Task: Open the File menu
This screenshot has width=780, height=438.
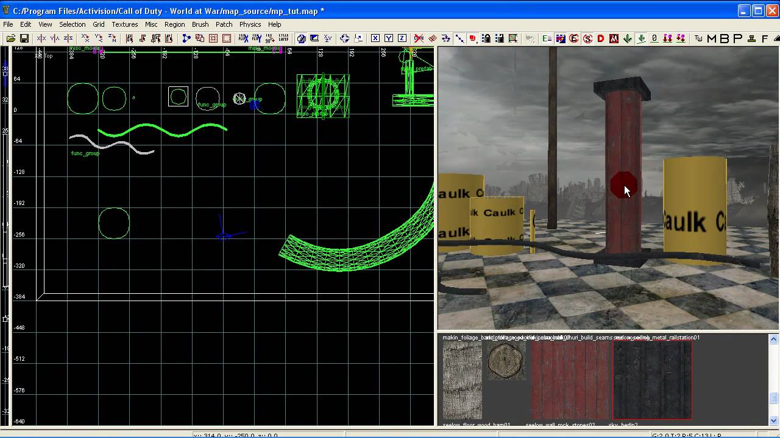Action: [8, 24]
